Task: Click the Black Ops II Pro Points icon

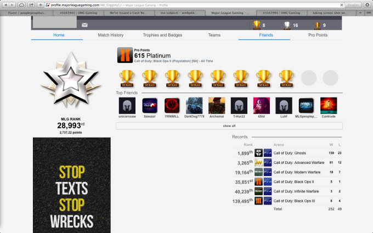Action: coord(125,55)
